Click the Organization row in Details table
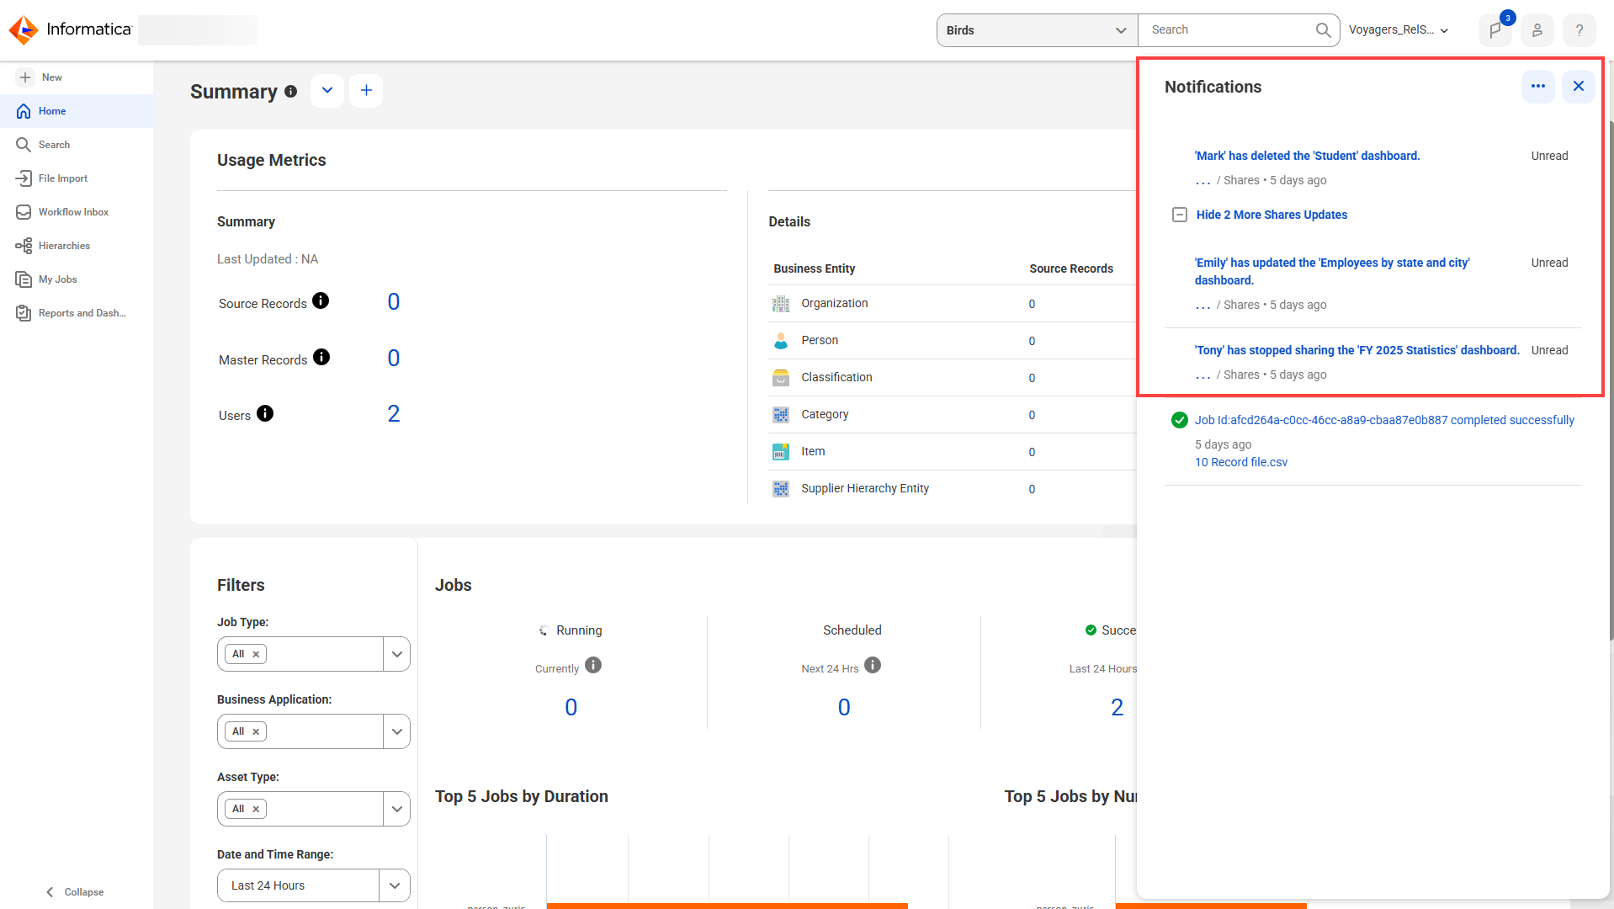 tap(953, 304)
